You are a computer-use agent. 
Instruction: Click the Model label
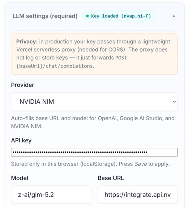pyautogui.click(x=20, y=178)
